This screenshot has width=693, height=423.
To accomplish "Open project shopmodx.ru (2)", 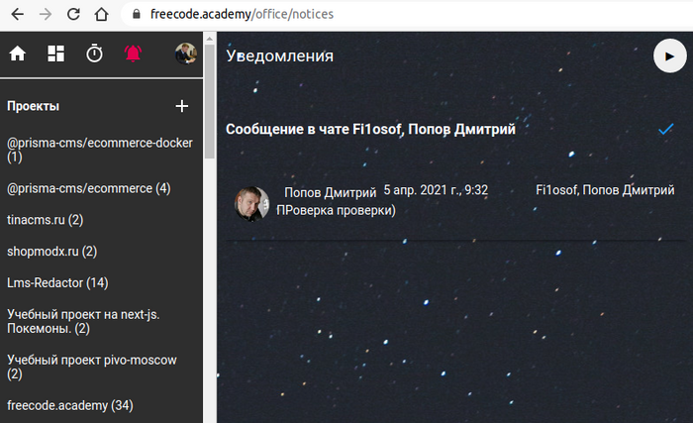I will 52,252.
